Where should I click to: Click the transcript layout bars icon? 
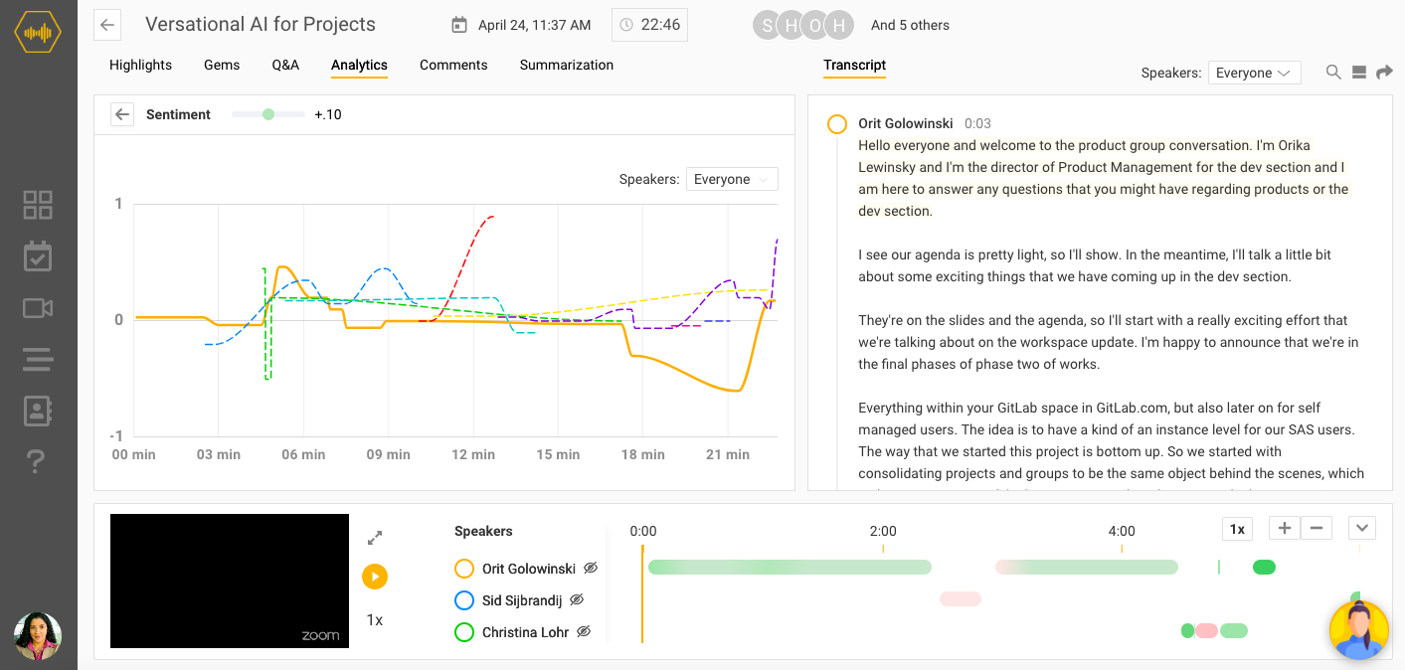(1359, 73)
